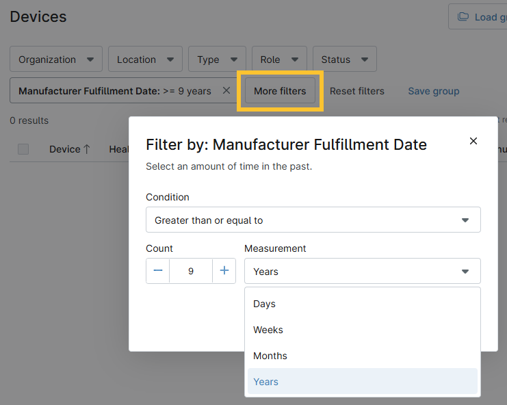Open the Condition dropdown in dialog
The image size is (507, 405).
[x=313, y=220]
